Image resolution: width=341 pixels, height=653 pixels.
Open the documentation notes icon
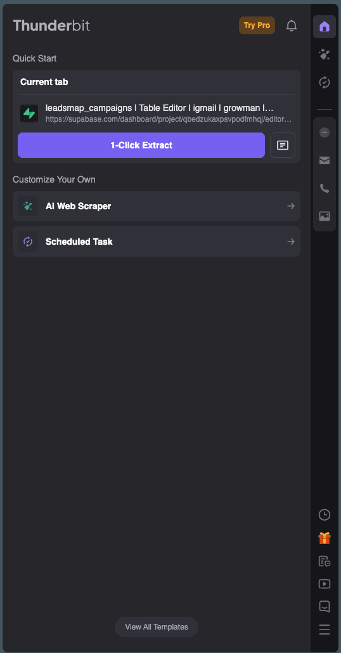(325, 561)
